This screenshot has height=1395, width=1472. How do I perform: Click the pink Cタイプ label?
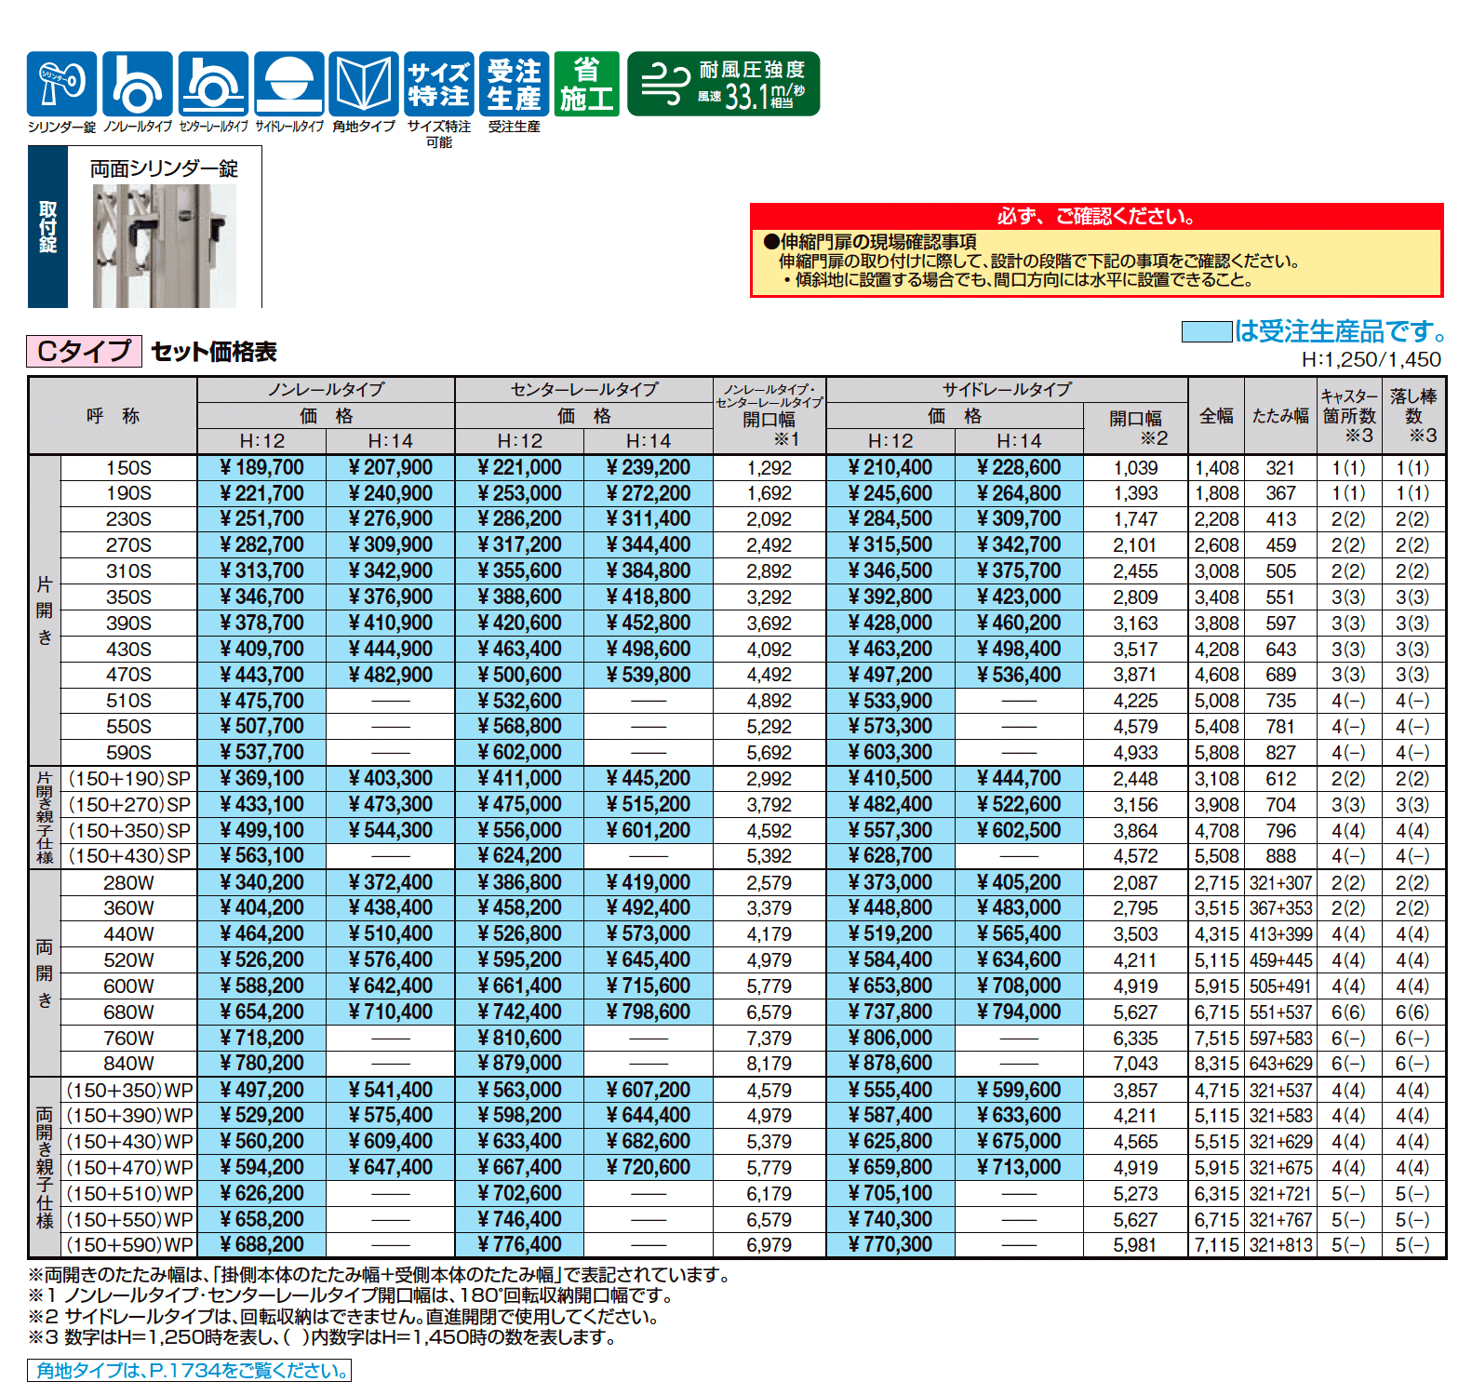[x=84, y=351]
